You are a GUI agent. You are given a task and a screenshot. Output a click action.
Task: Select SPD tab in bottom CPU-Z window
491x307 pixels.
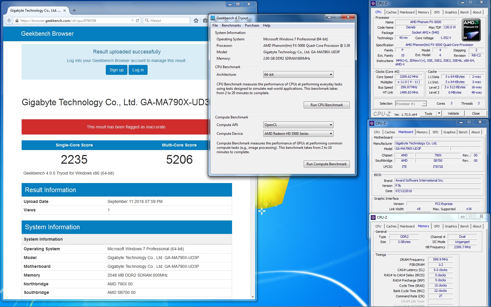pyautogui.click(x=437, y=226)
